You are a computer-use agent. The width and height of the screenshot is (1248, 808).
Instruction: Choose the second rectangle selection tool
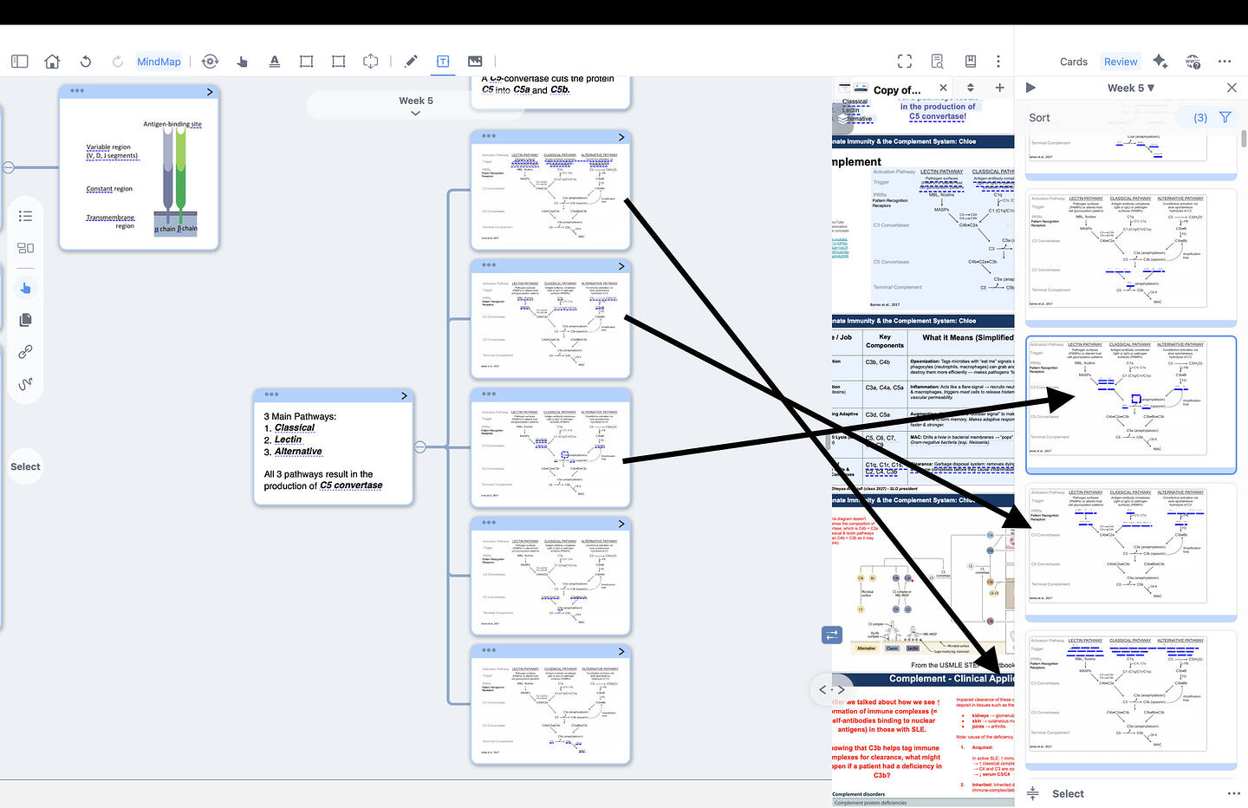click(x=338, y=62)
